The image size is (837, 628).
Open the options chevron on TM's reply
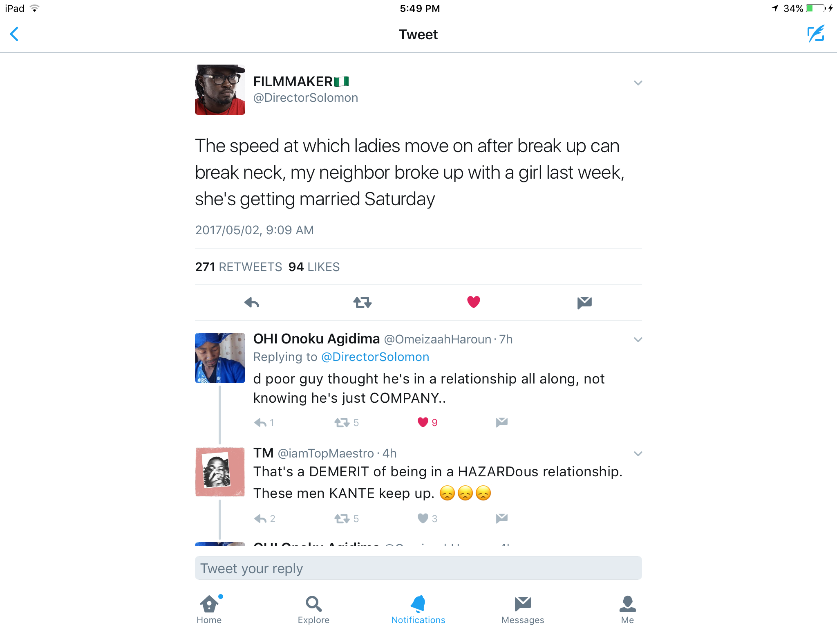click(x=638, y=454)
